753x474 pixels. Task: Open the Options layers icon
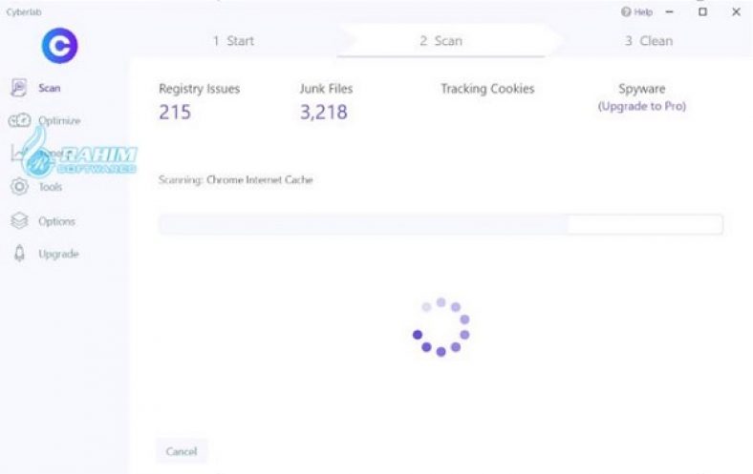pos(18,221)
